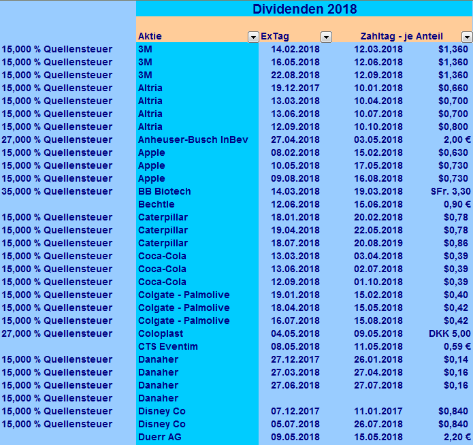Click CTS Eventim dividend 0,59 €
The image size is (473, 445).
point(457,346)
